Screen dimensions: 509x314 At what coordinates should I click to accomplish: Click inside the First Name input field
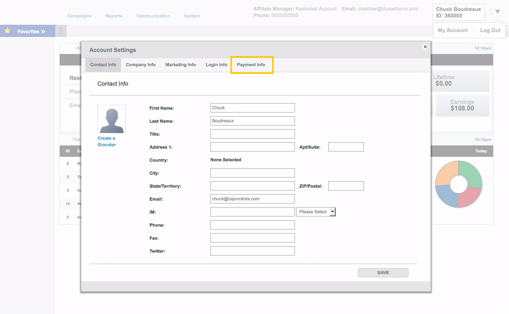point(252,108)
